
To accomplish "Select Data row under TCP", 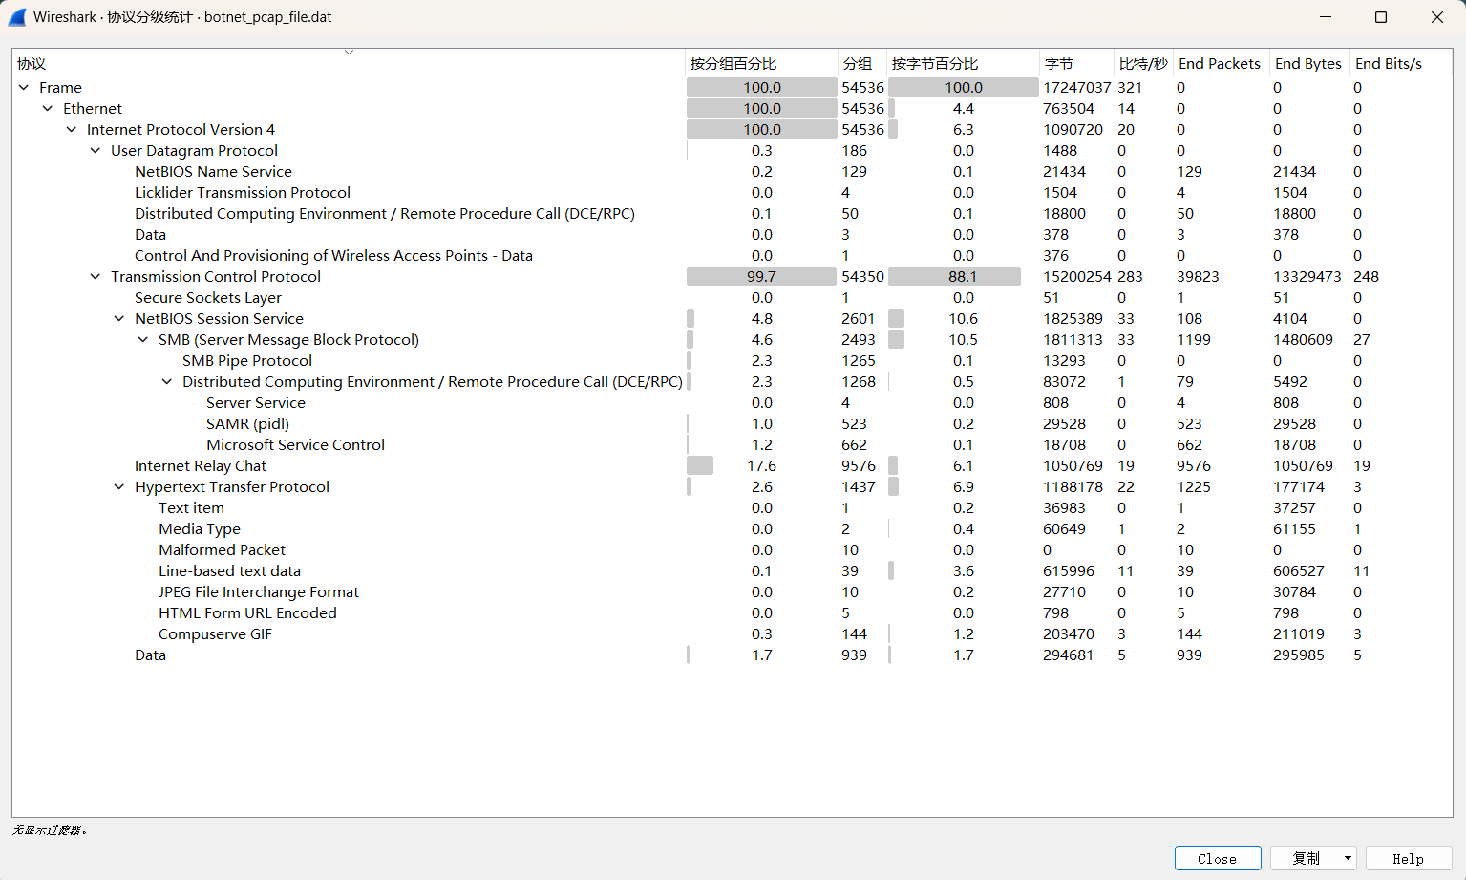I will click(733, 655).
